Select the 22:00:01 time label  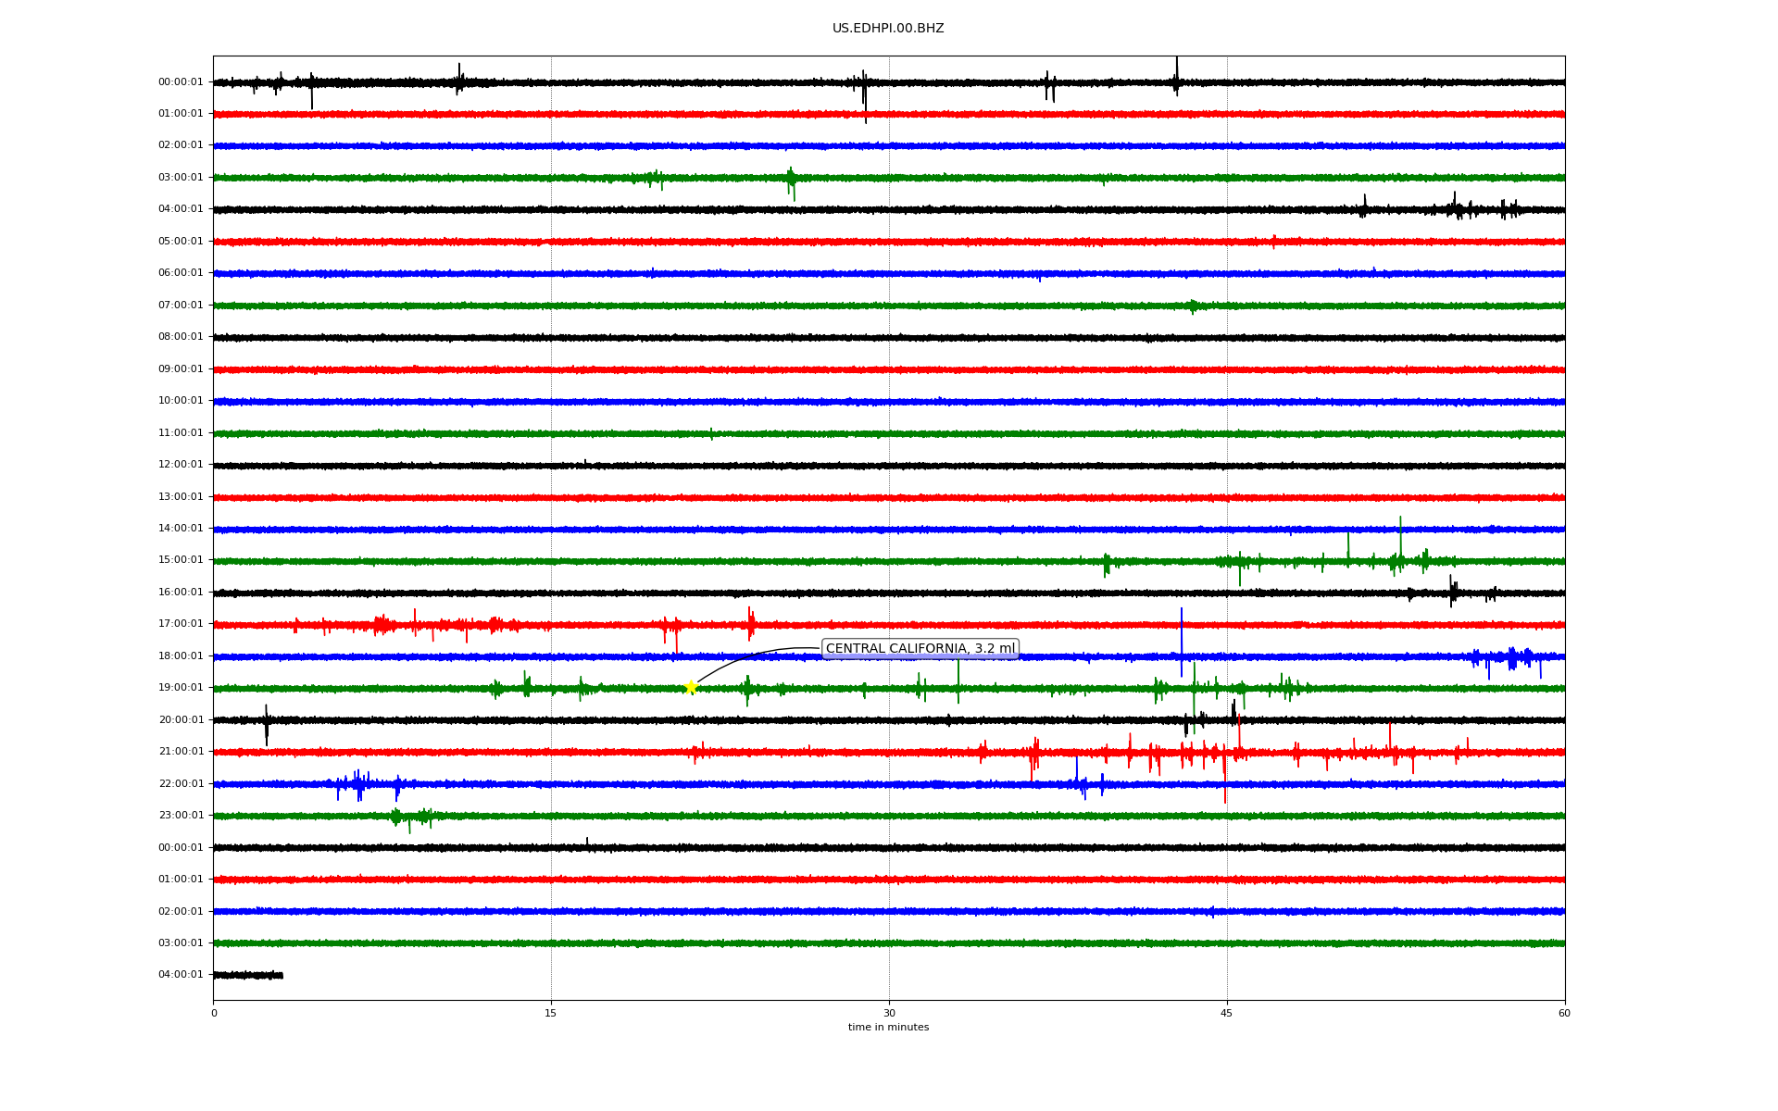tap(181, 784)
